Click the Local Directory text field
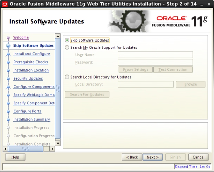The height and width of the screenshot is (172, 214). tap(146, 84)
